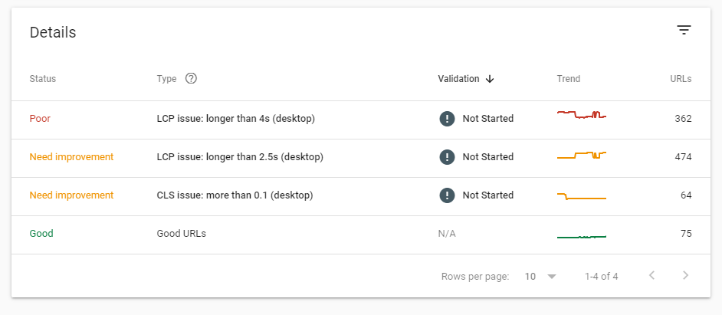Click the orange CLS trend sparkline
The image size is (722, 315).
pos(581,197)
